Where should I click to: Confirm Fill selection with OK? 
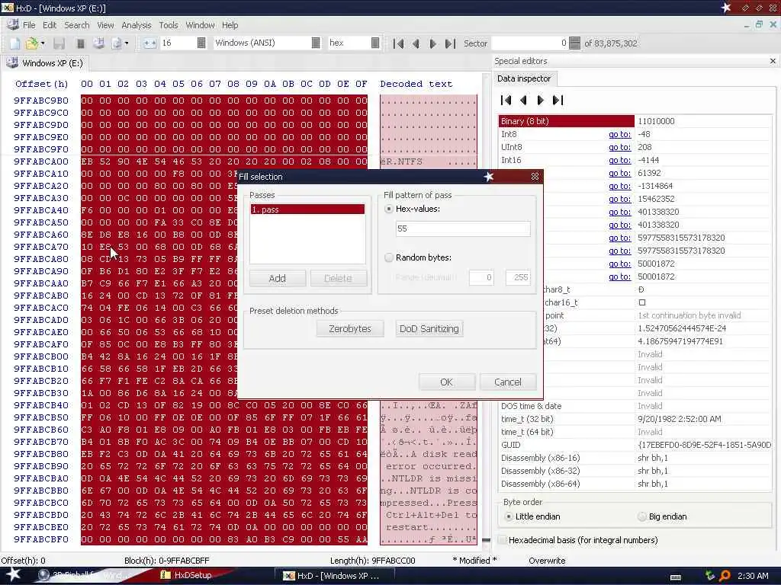[447, 382]
